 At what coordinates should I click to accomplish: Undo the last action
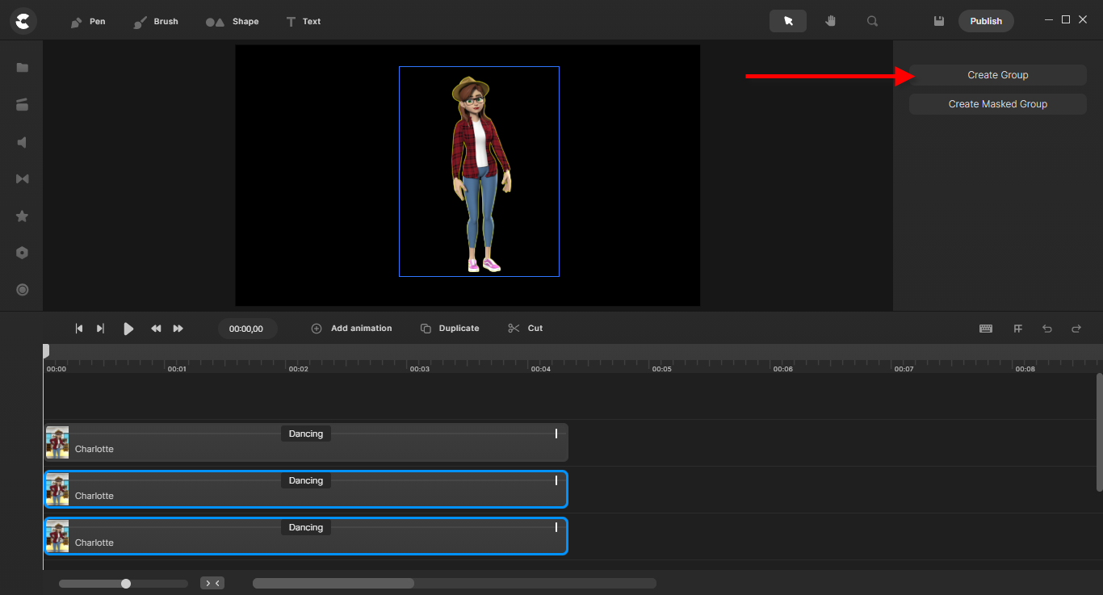1047,329
